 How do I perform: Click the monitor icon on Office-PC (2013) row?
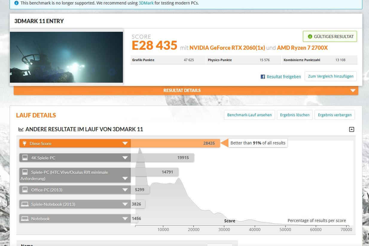(25, 190)
